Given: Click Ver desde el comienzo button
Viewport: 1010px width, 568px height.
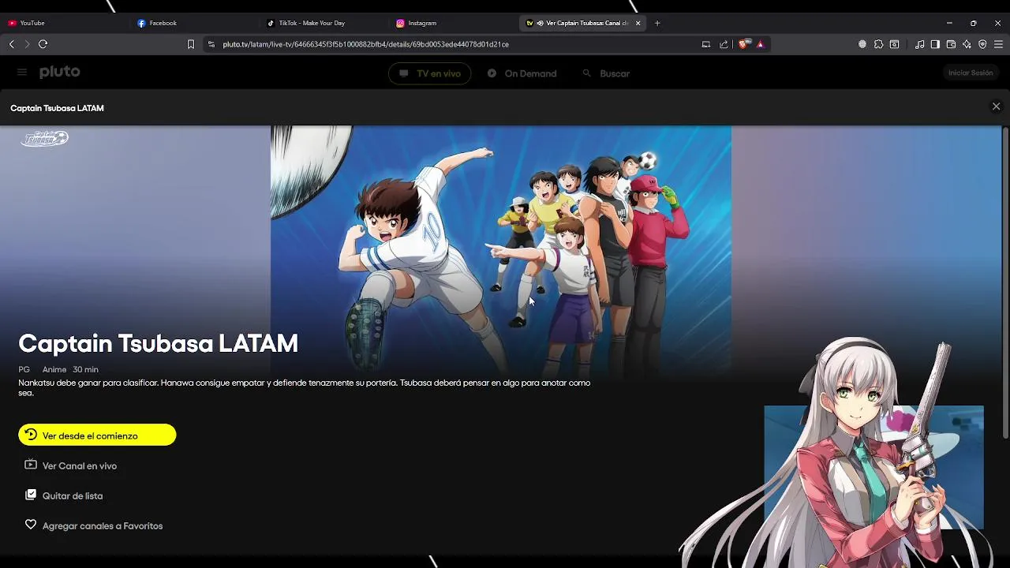Looking at the screenshot, I should click(97, 435).
